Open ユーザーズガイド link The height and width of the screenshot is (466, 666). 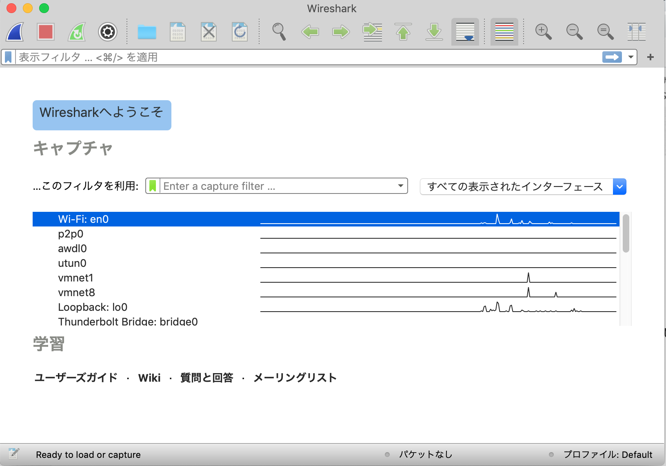tap(76, 378)
